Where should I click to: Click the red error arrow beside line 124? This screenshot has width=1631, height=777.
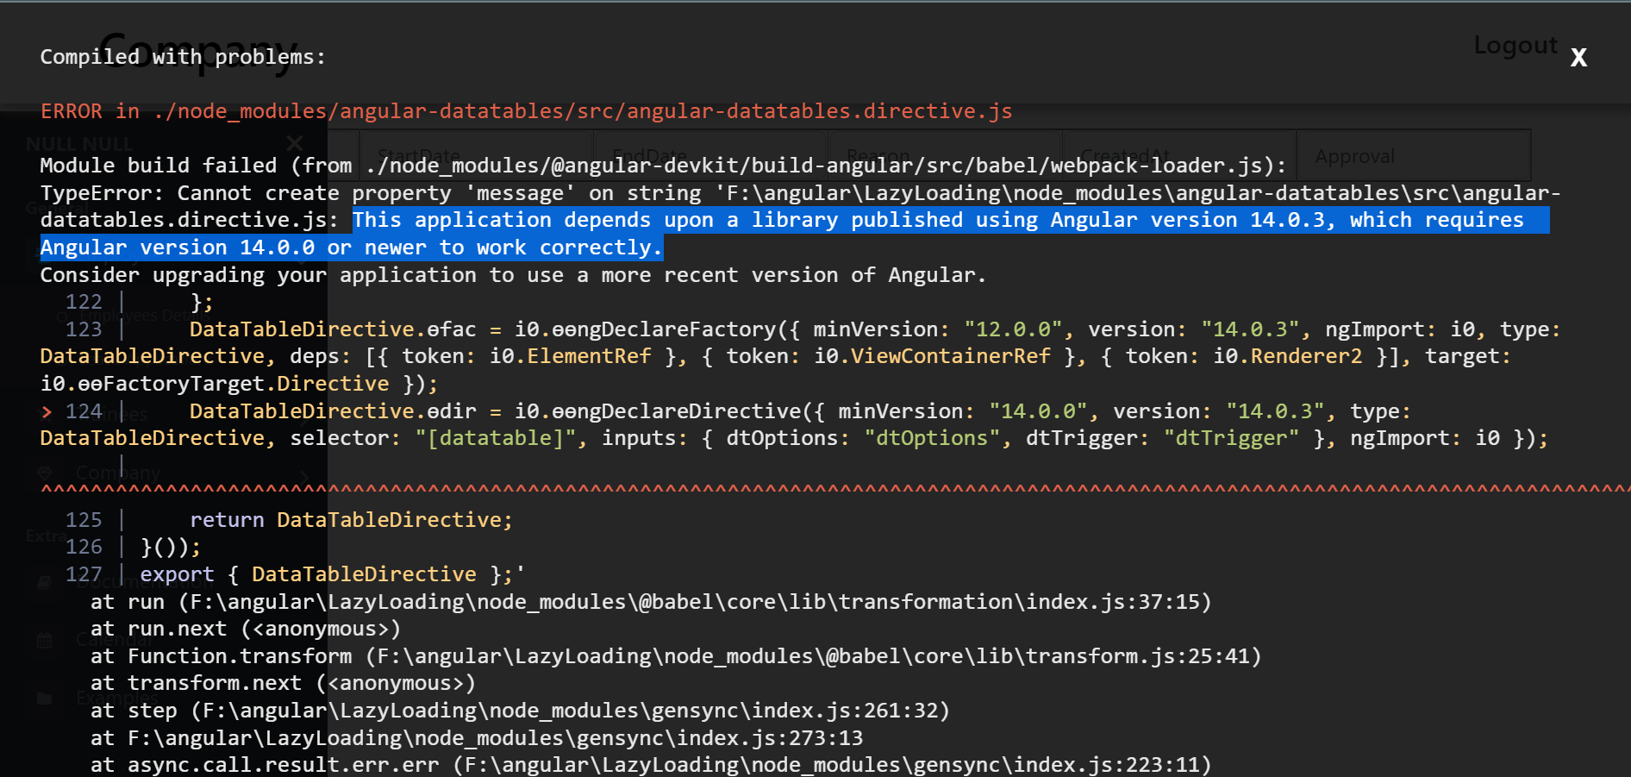[x=46, y=411]
